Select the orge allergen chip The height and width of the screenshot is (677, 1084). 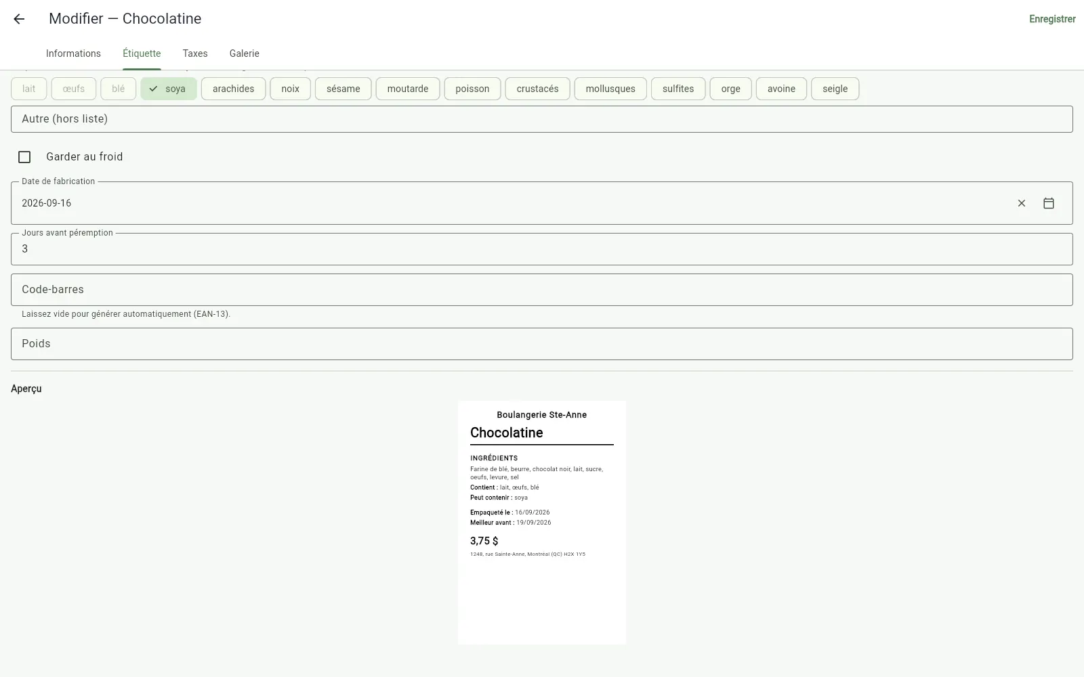pos(730,89)
